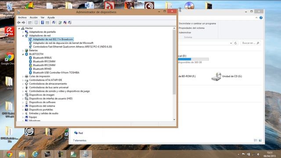This screenshot has width=281, height=158.
Task: Open the Archivo menu
Action: pos(22,18)
